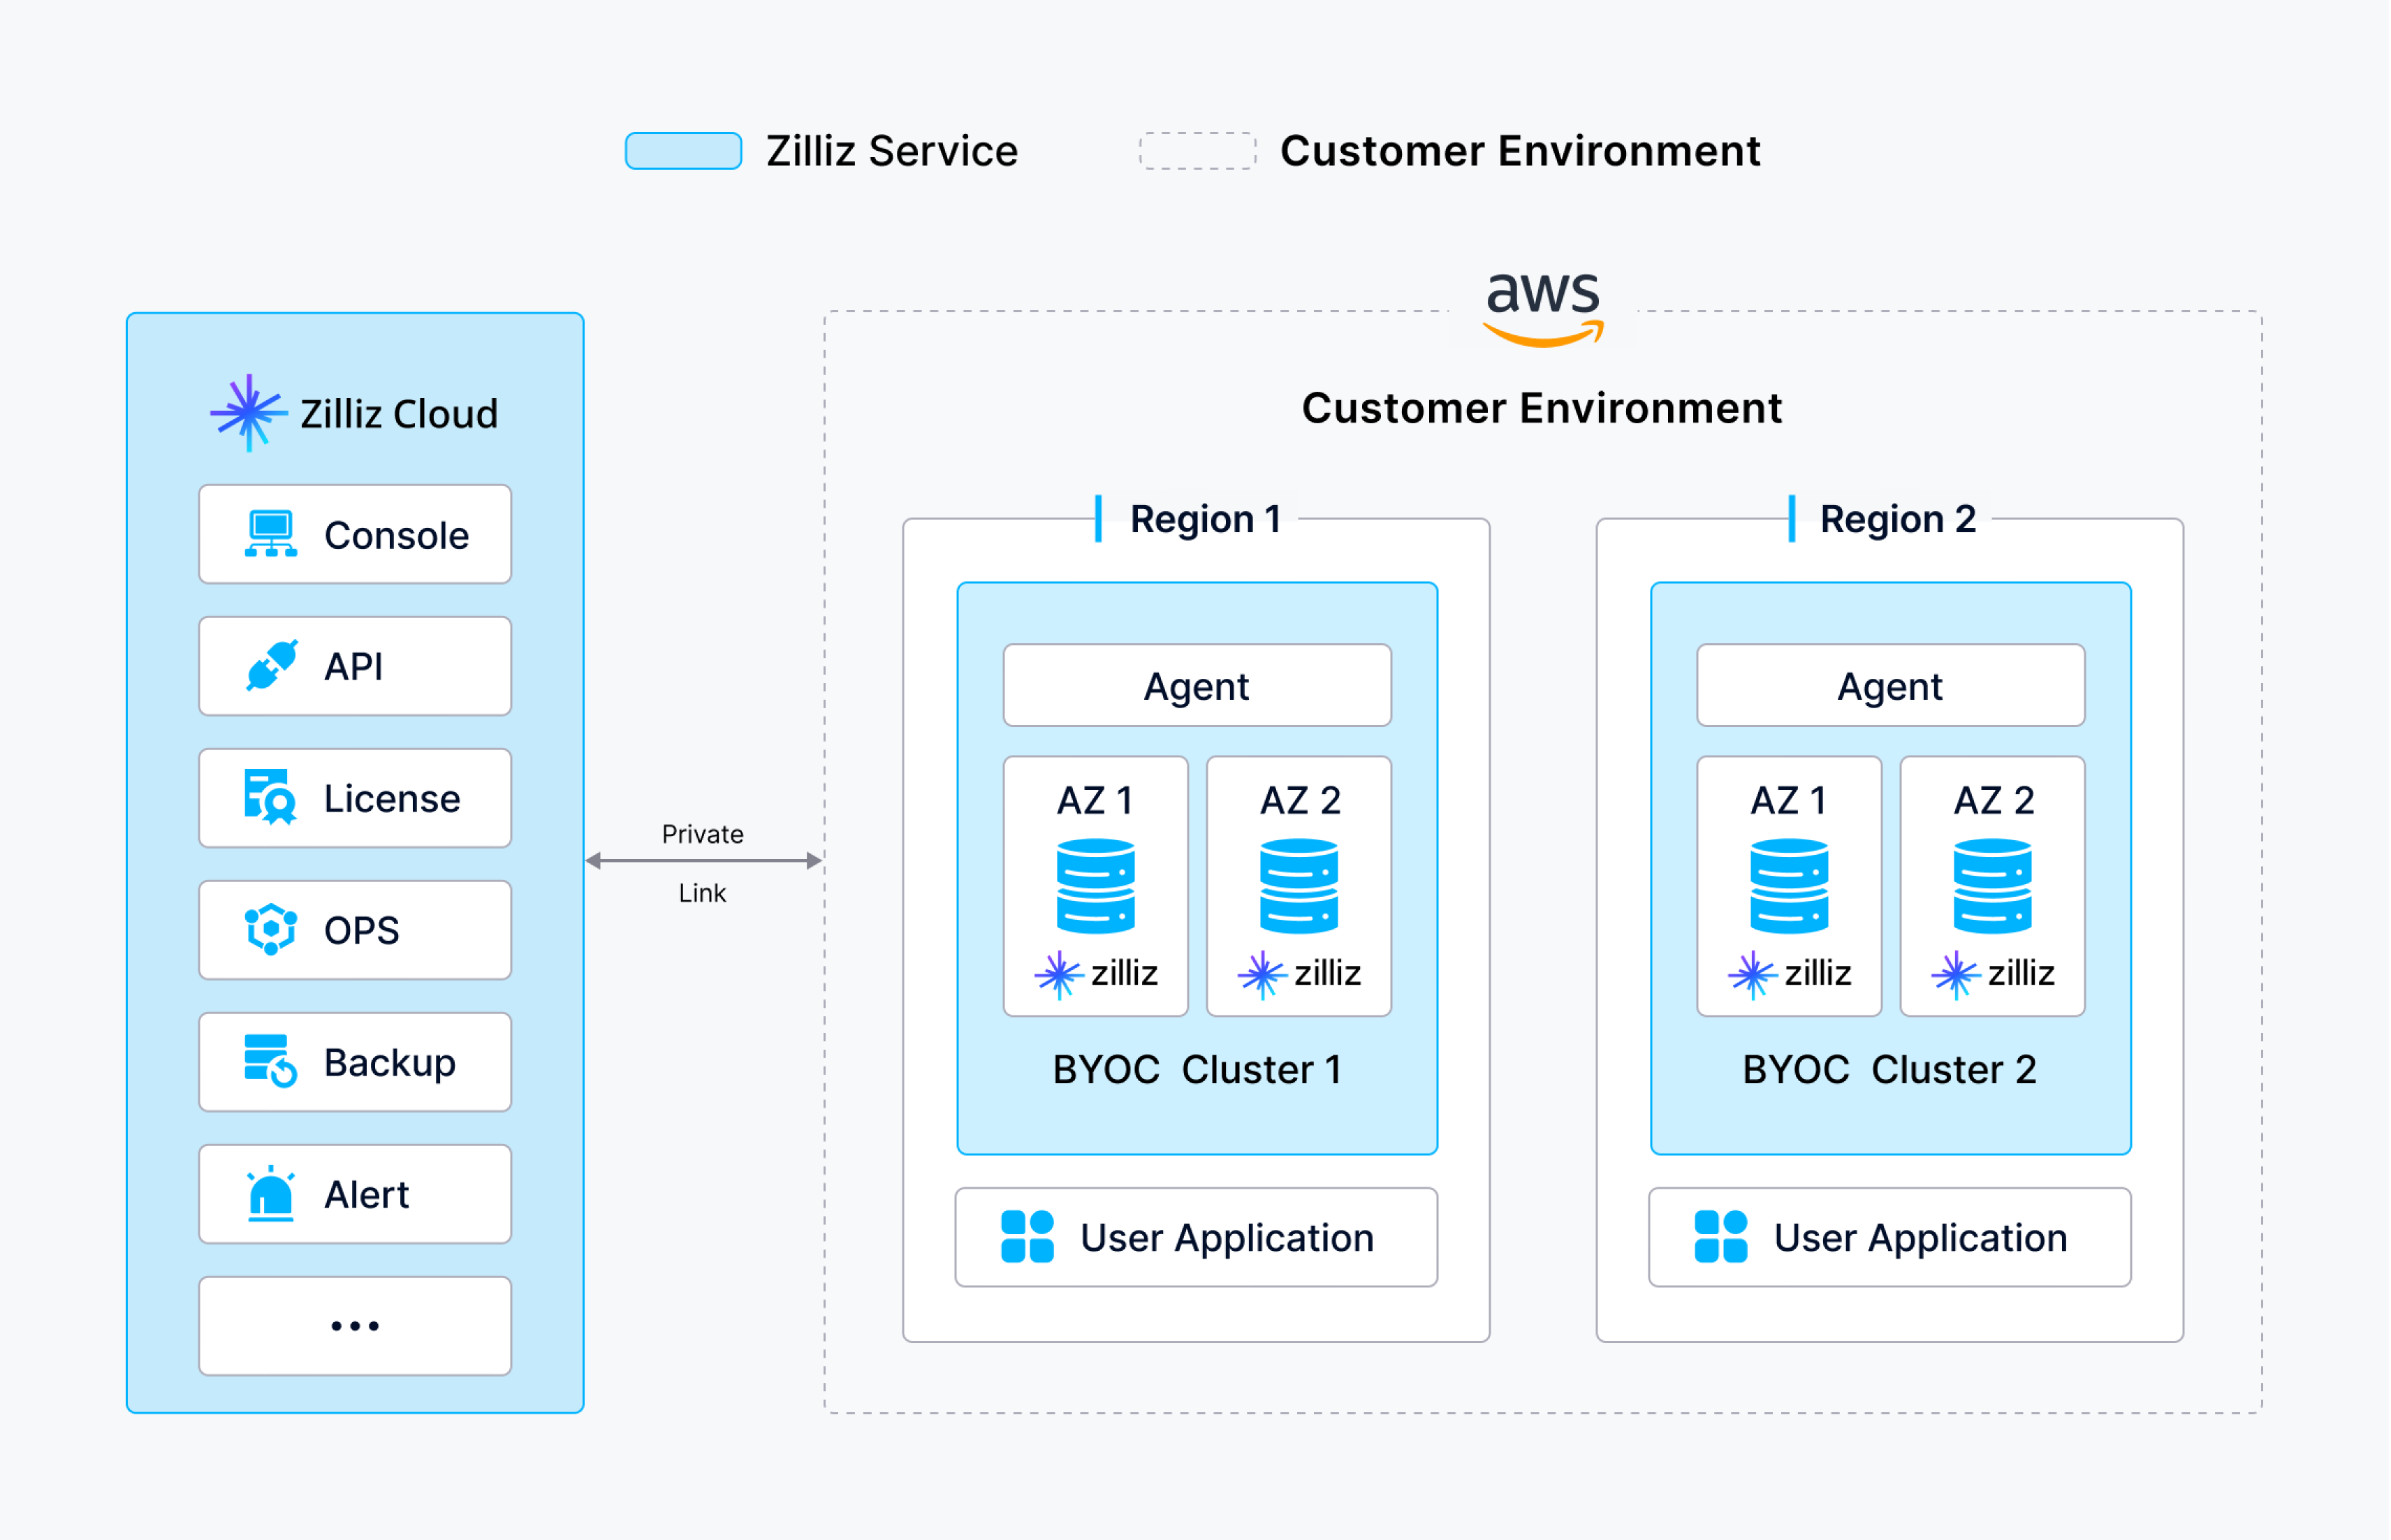Click zilliz logo in Cluster 1 AZ 2
This screenshot has width=2391, height=1540.
coord(1299,974)
